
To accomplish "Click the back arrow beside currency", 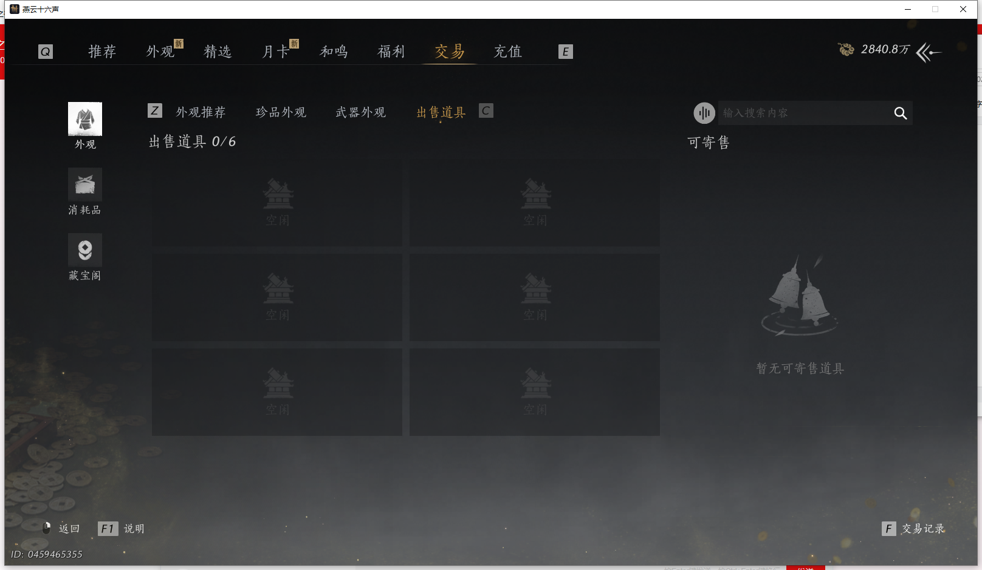I will point(929,52).
